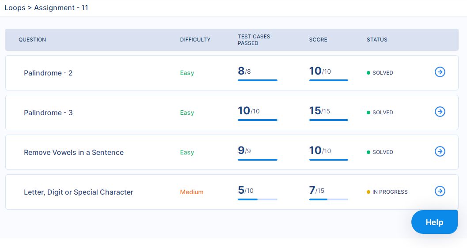Click the QUESTION column header
The height and width of the screenshot is (248, 467).
(32, 40)
